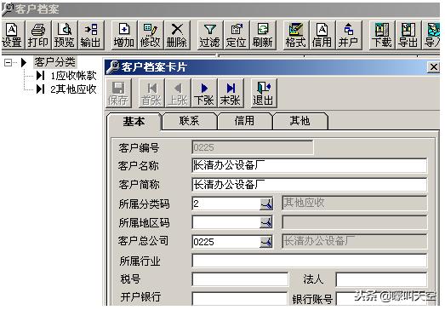
Task: Select 1应收帐款 in customer category tree
Action: tap(74, 76)
